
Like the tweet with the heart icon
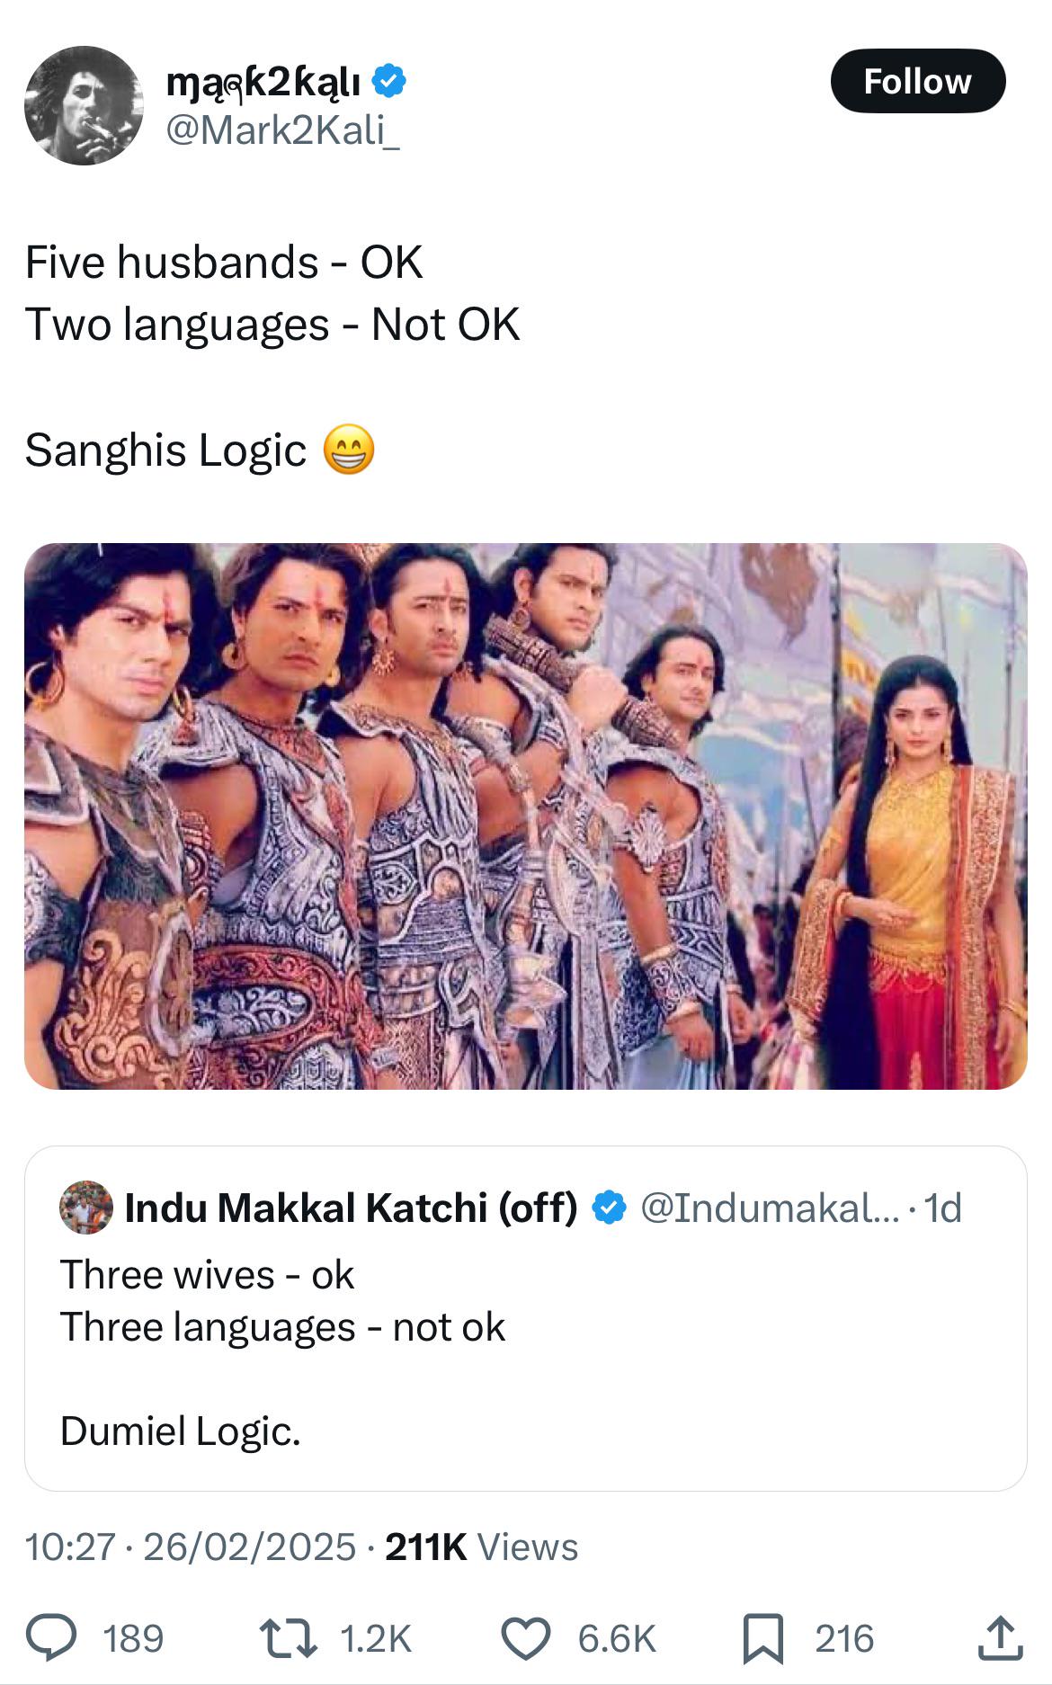pyautogui.click(x=525, y=1637)
